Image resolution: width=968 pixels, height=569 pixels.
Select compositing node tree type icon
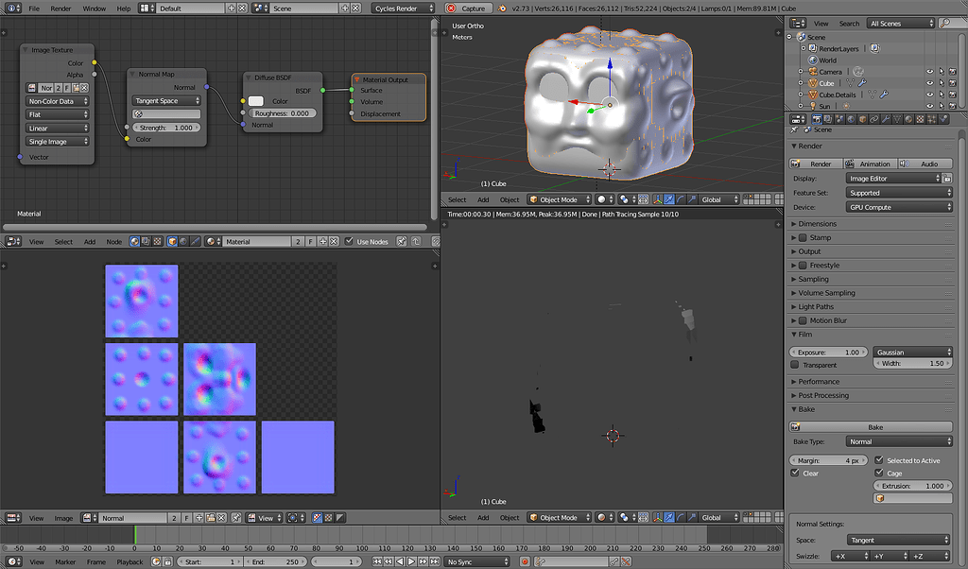tap(145, 241)
